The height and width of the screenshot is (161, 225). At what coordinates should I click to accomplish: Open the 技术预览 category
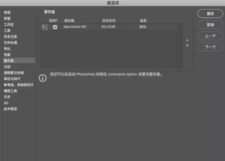point(10,109)
